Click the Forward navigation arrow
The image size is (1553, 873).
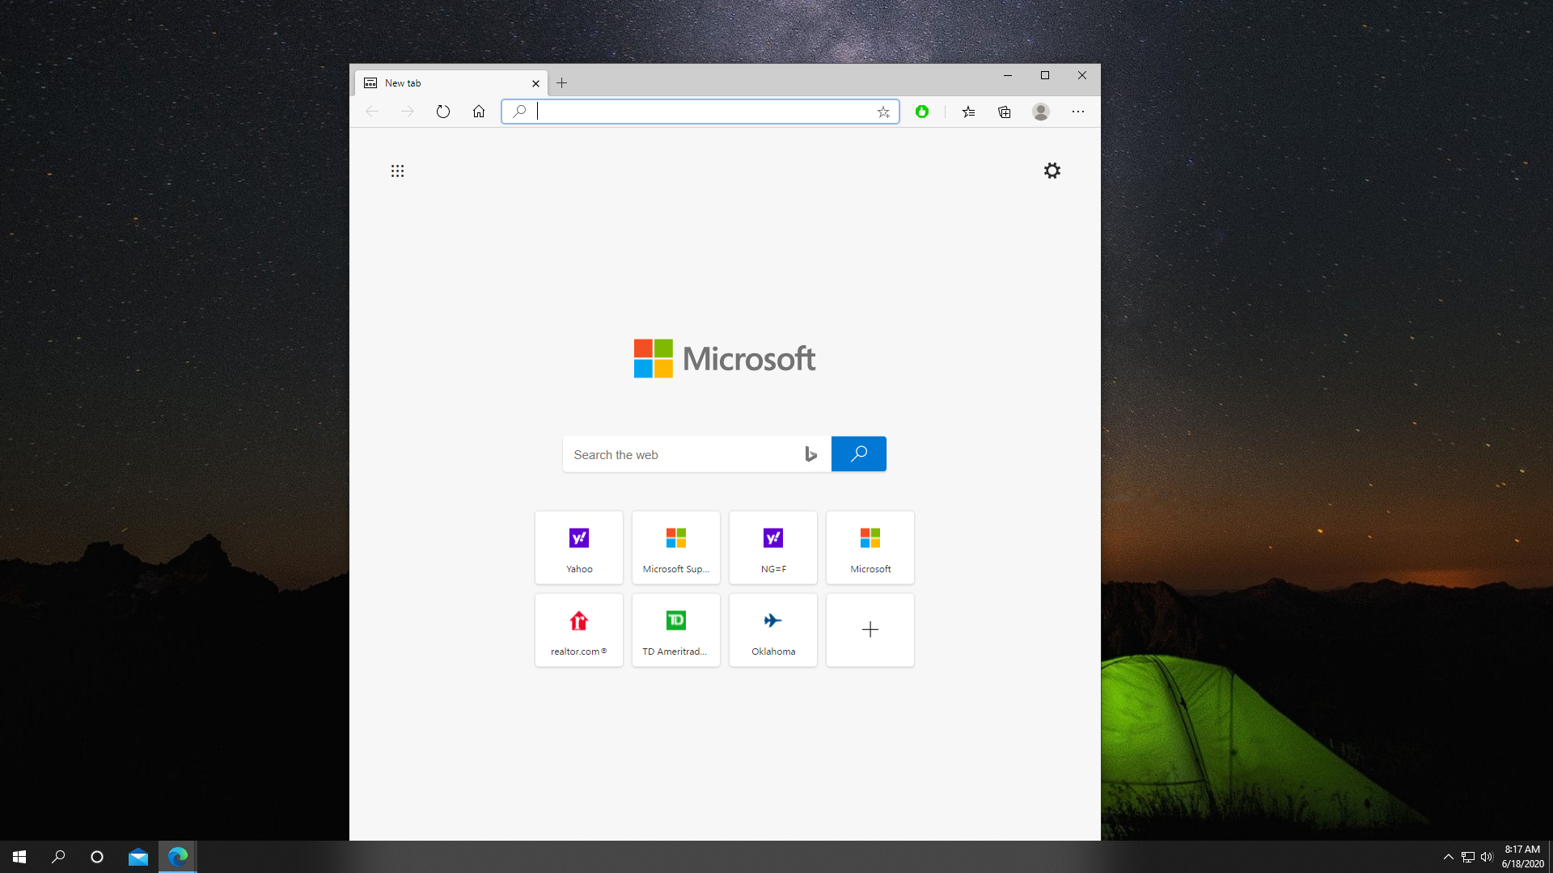point(408,112)
